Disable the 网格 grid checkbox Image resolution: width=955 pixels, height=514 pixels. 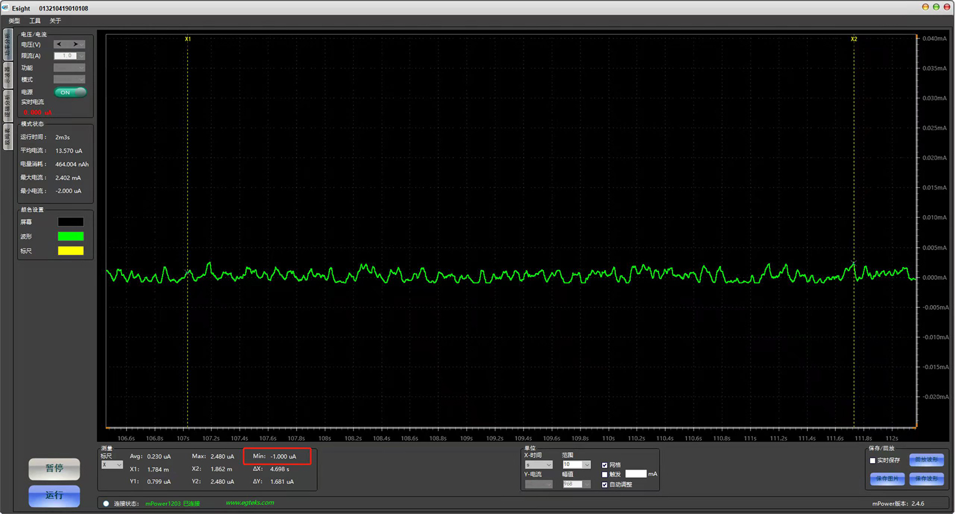(x=605, y=465)
